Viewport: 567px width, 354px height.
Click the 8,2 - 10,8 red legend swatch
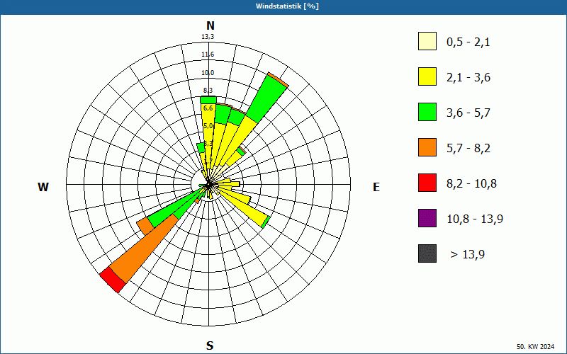(427, 183)
